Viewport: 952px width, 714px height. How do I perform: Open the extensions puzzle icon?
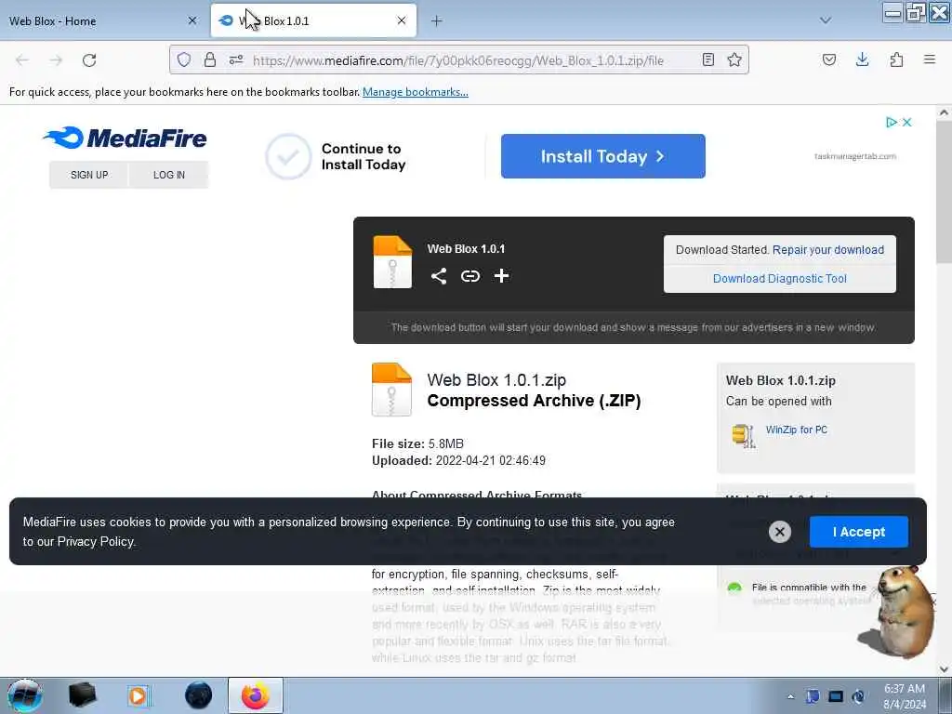(x=896, y=59)
